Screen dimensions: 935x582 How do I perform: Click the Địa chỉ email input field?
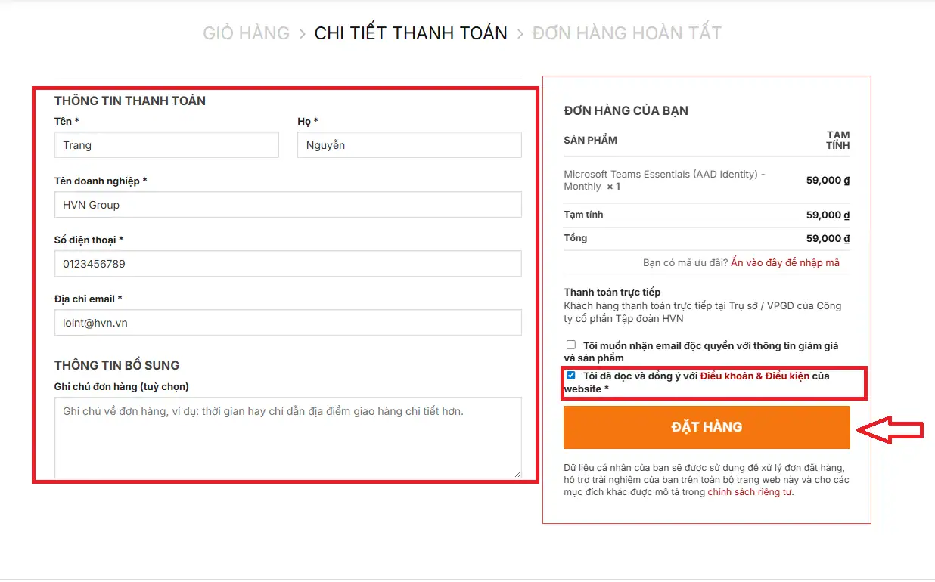[x=288, y=323]
